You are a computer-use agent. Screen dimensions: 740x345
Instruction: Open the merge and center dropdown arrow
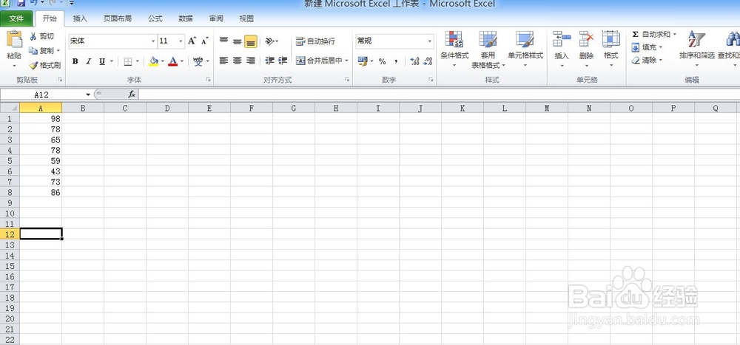click(346, 61)
